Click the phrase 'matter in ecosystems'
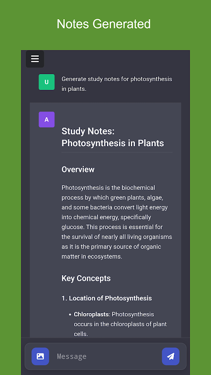211x375 pixels. (x=91, y=256)
